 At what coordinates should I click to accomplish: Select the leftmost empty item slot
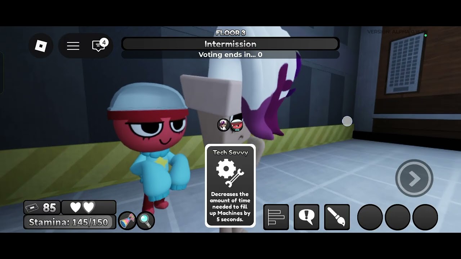370,217
